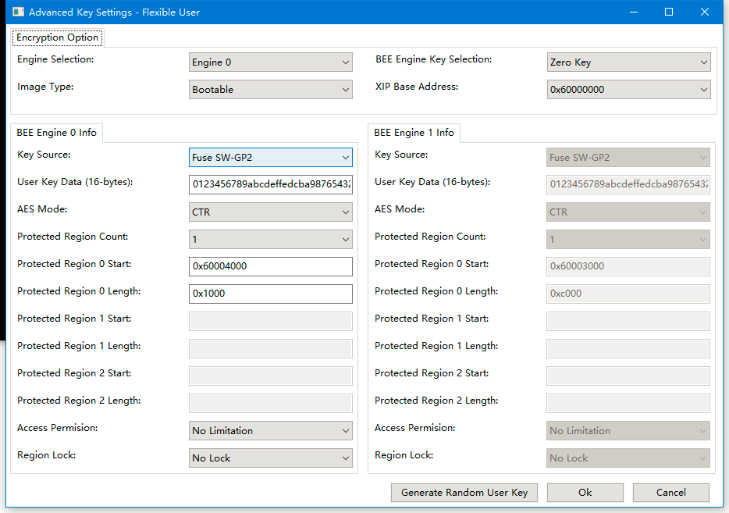Click the Cancel button
The width and height of the screenshot is (729, 513).
point(670,492)
